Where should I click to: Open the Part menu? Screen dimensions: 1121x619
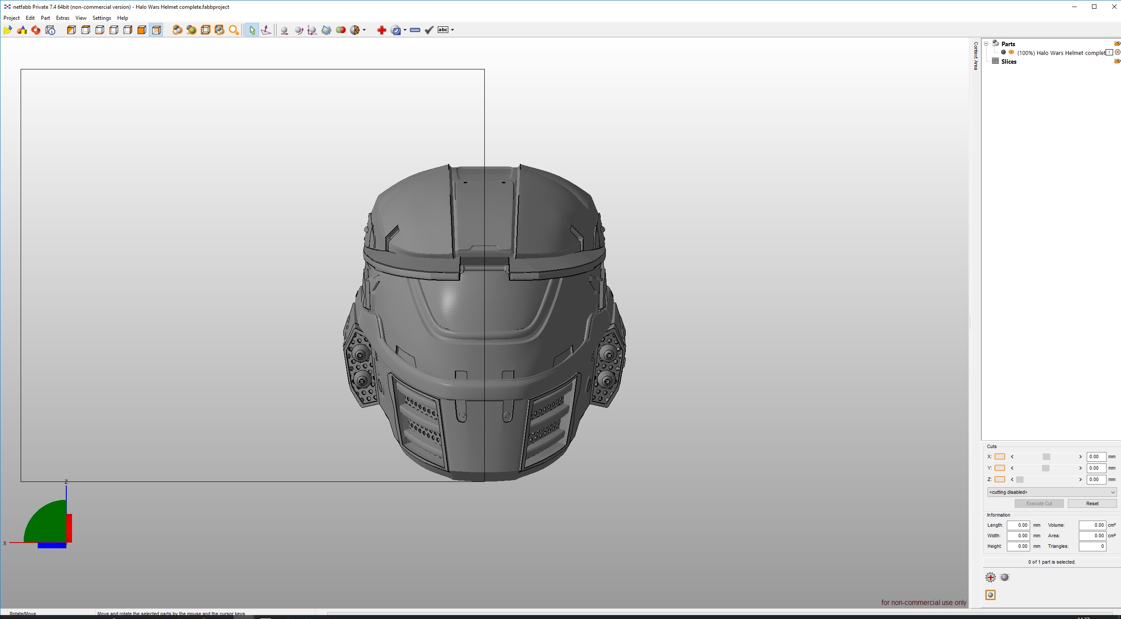coord(45,18)
